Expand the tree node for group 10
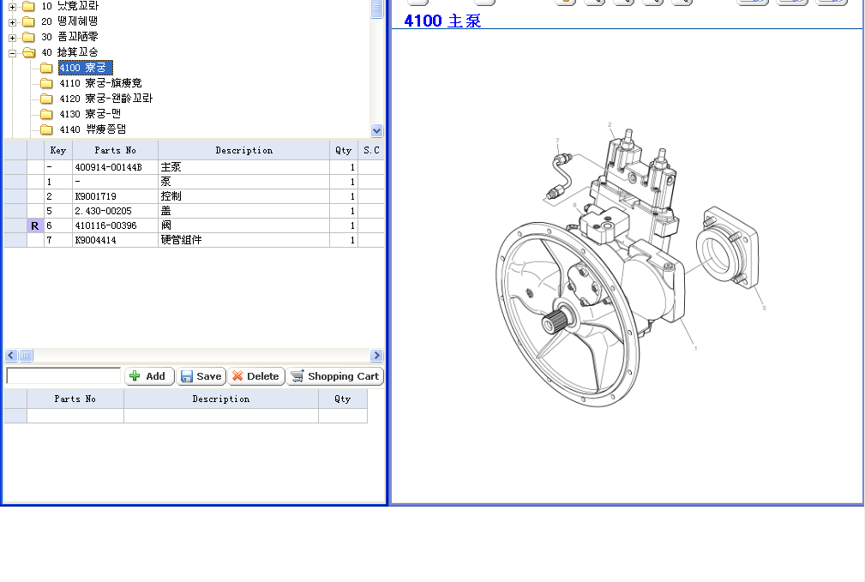This screenshot has width=865, height=582. pyautogui.click(x=13, y=6)
